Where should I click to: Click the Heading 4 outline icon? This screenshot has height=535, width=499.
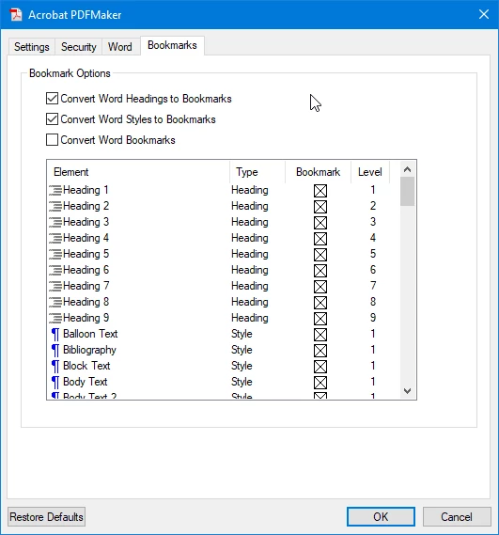tap(55, 238)
